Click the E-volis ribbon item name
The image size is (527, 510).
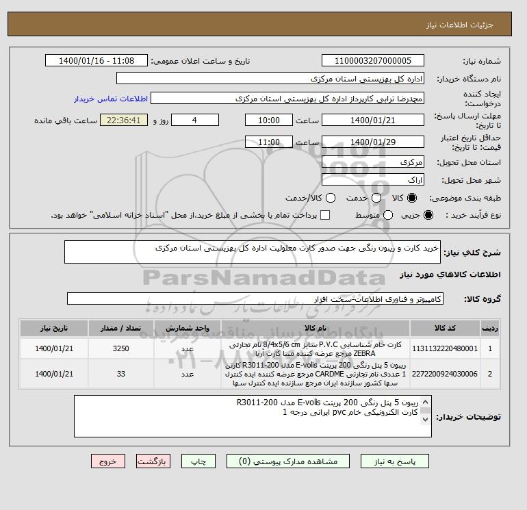click(316, 374)
